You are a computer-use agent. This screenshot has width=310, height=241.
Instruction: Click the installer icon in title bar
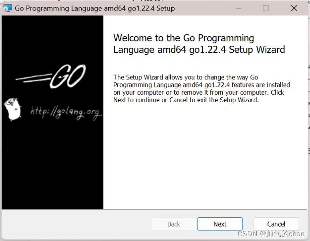coord(8,8)
